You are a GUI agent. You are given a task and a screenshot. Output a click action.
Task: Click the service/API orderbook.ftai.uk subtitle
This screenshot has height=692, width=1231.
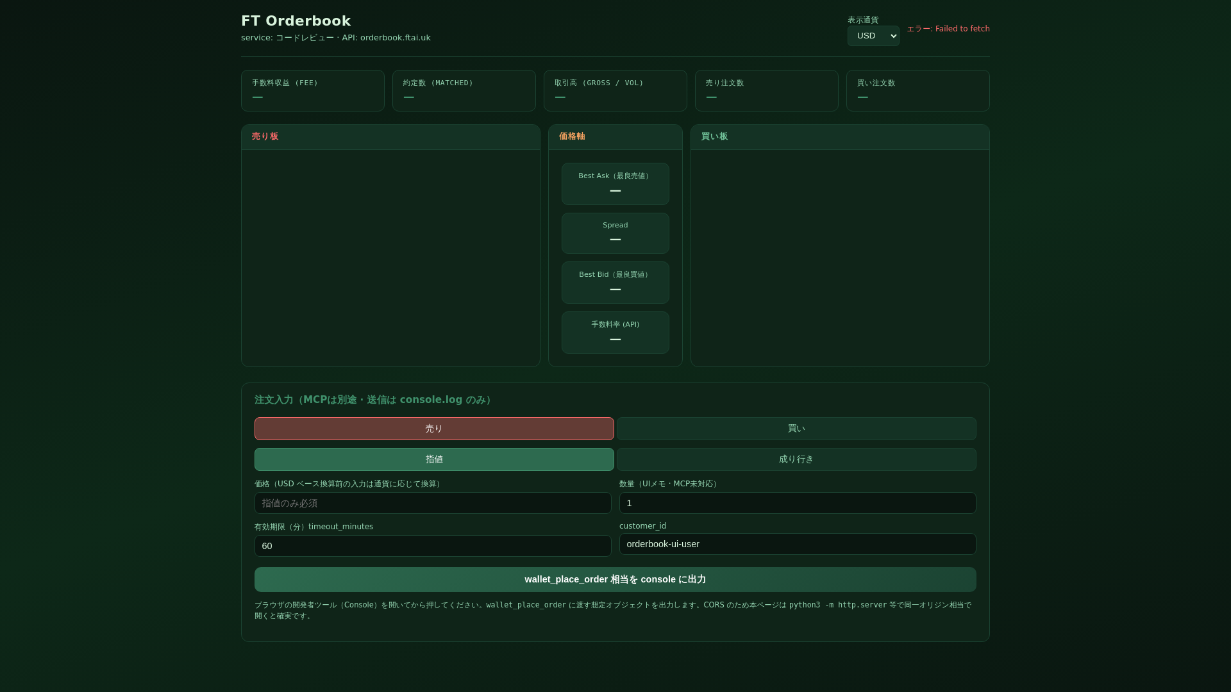[x=336, y=38]
